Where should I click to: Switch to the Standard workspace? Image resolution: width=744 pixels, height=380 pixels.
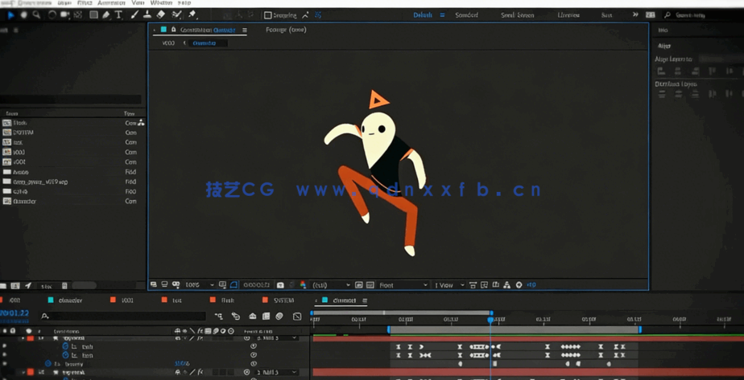click(x=466, y=15)
